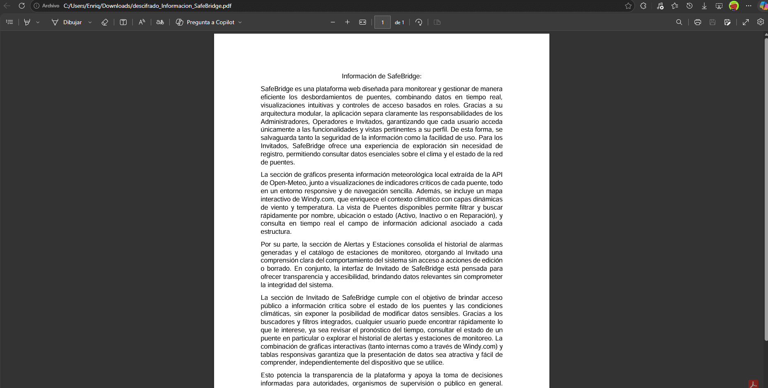Toggle the table of contents panel
This screenshot has height=388, width=768.
[9, 22]
